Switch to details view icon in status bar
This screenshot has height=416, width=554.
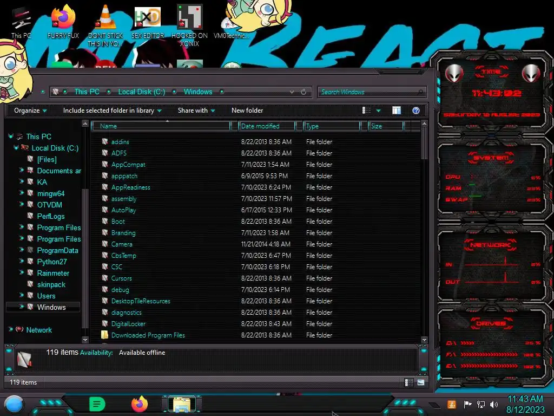(408, 382)
